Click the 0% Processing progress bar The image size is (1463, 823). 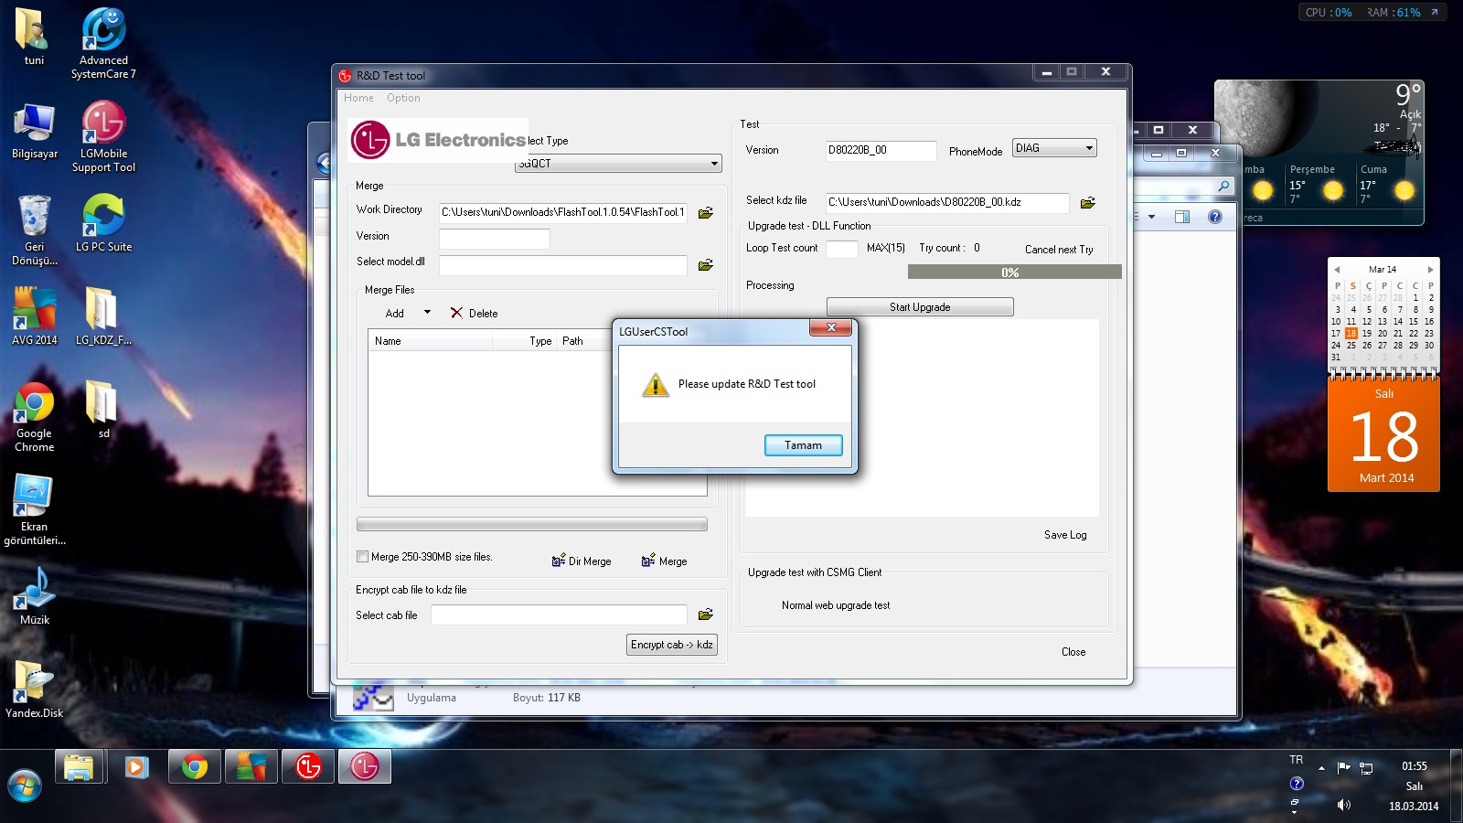point(1014,273)
